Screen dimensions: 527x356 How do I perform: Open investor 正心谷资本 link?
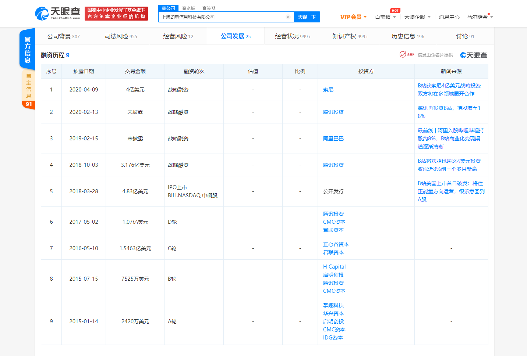tap(336, 244)
